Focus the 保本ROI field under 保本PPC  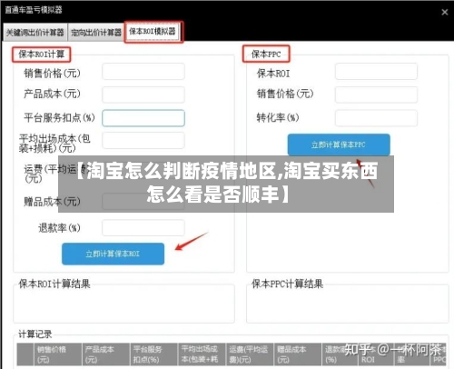coord(376,72)
